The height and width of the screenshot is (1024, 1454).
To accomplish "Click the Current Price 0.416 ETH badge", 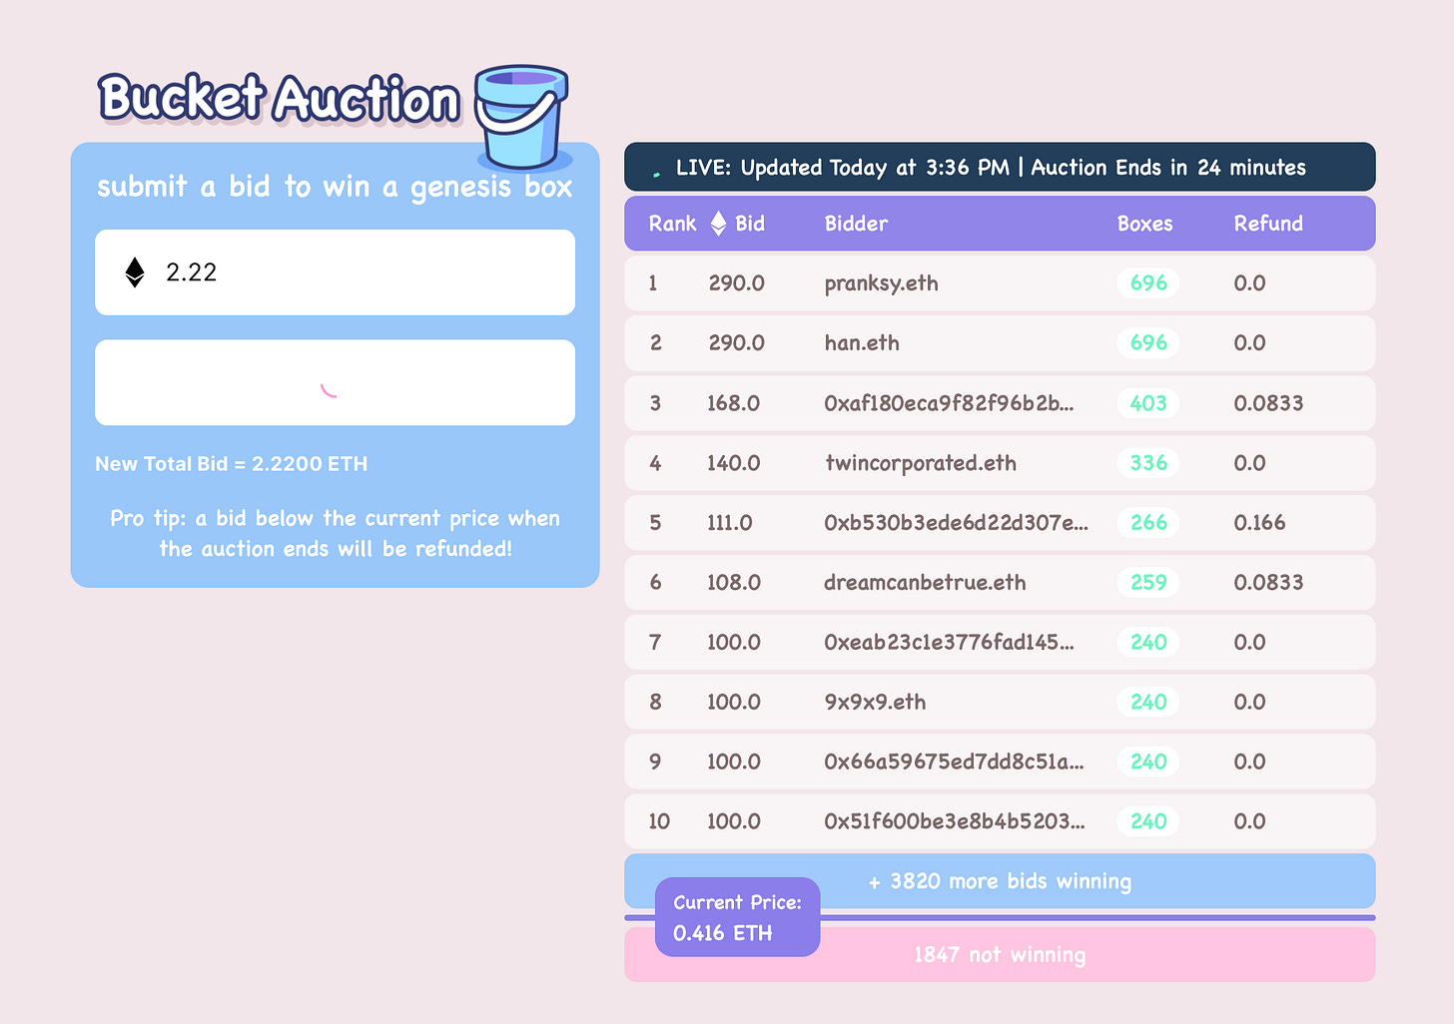I will click(737, 917).
